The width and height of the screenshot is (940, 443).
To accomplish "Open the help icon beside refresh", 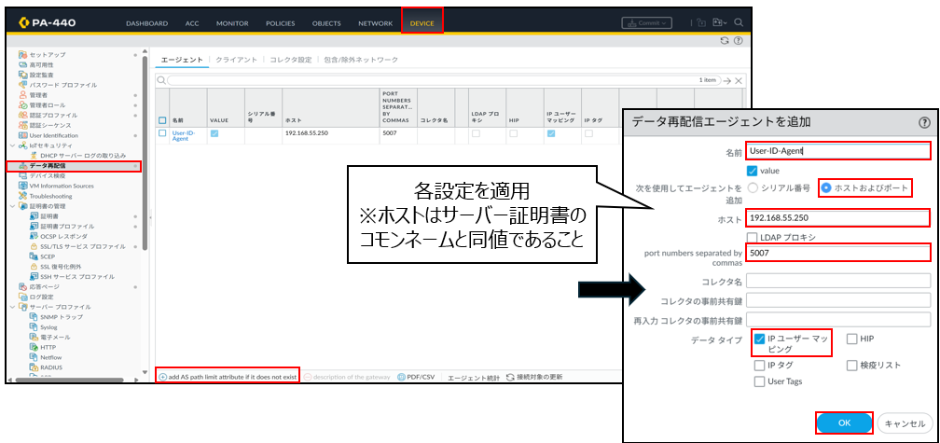I will [738, 41].
